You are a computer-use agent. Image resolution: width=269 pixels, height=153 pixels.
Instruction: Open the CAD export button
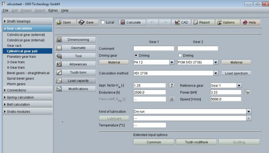point(181,22)
